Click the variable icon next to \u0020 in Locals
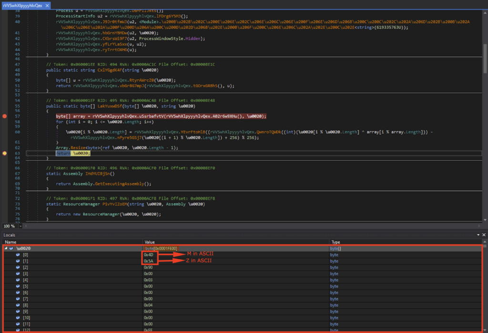Image resolution: width=488 pixels, height=333 pixels. (x=11, y=249)
